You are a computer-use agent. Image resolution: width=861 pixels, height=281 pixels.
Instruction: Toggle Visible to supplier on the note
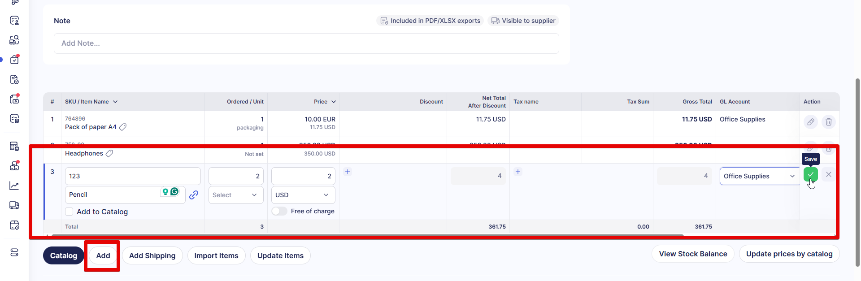click(x=523, y=21)
